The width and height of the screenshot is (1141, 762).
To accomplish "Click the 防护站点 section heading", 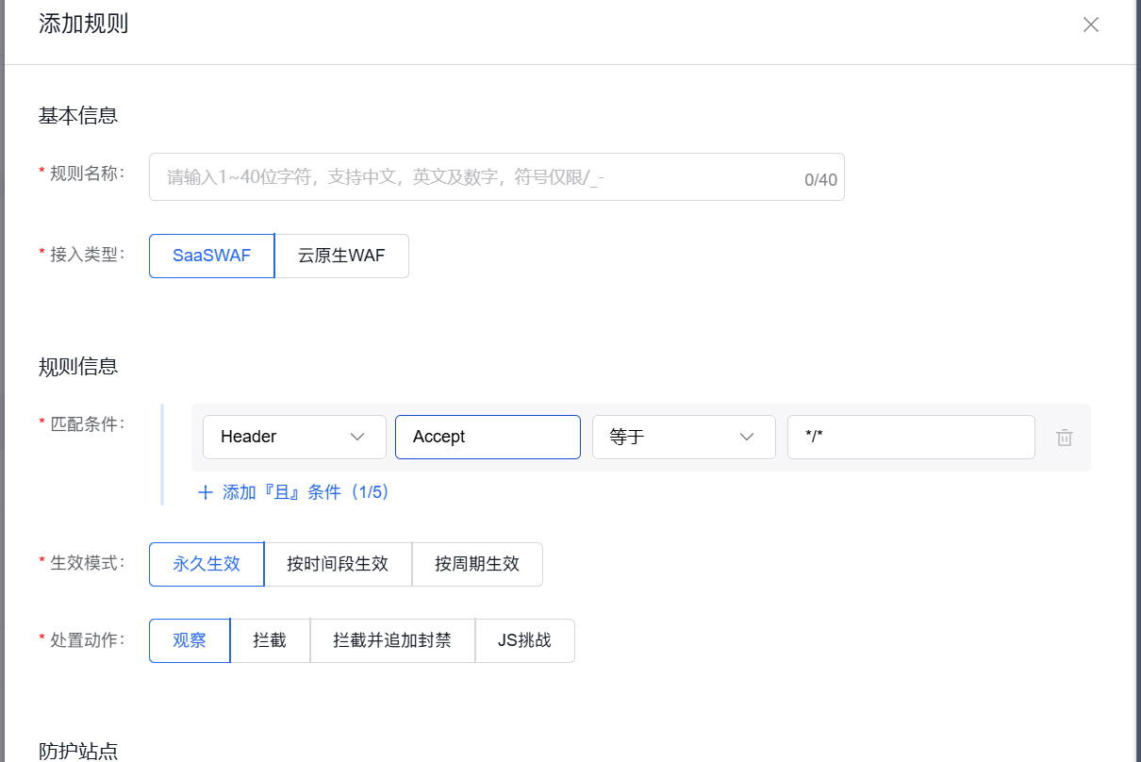I will coord(77,752).
